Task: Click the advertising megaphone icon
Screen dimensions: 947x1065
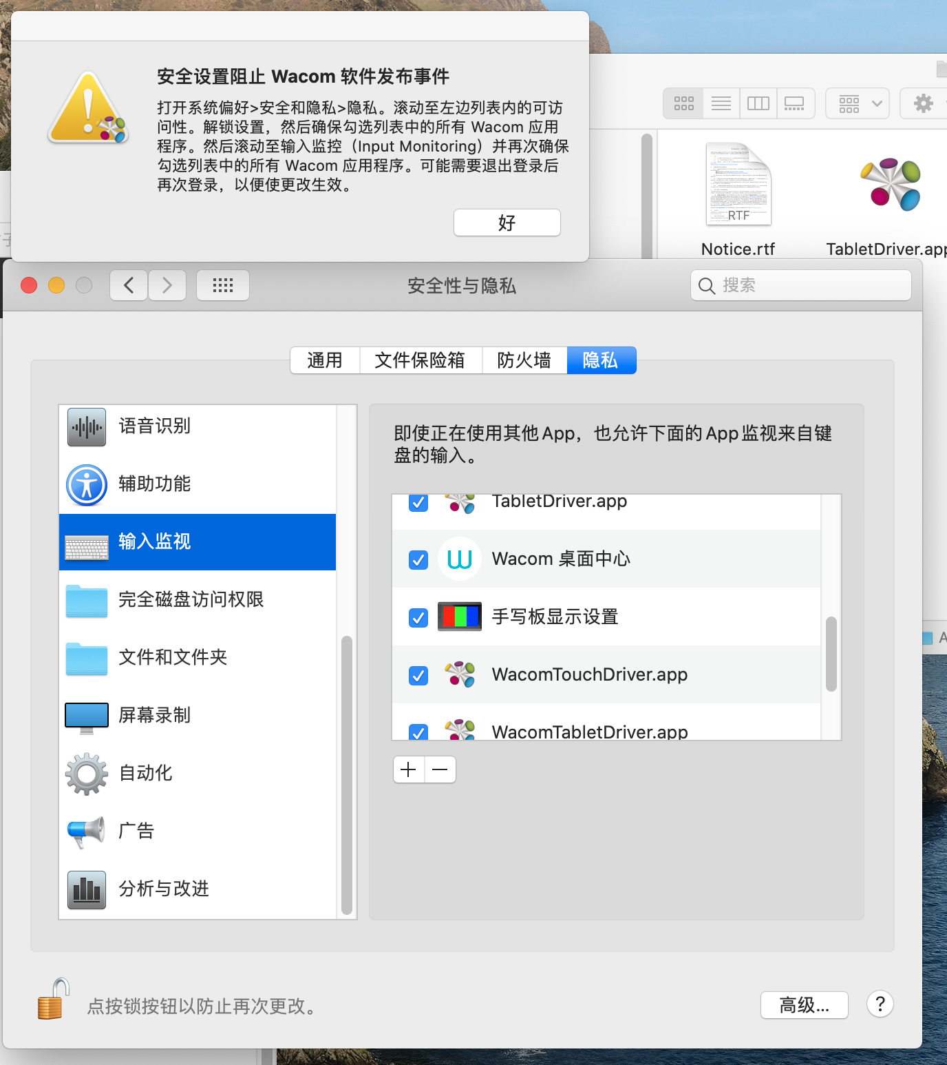Action: coord(87,832)
